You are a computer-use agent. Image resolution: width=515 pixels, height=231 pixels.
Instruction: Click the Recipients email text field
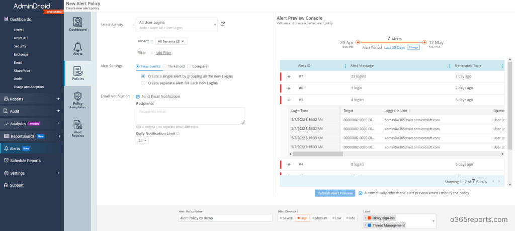191,116
